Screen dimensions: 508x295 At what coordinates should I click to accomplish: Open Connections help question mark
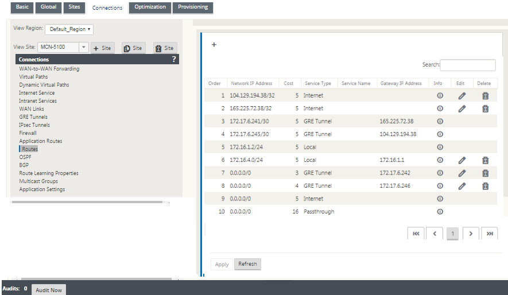click(174, 59)
